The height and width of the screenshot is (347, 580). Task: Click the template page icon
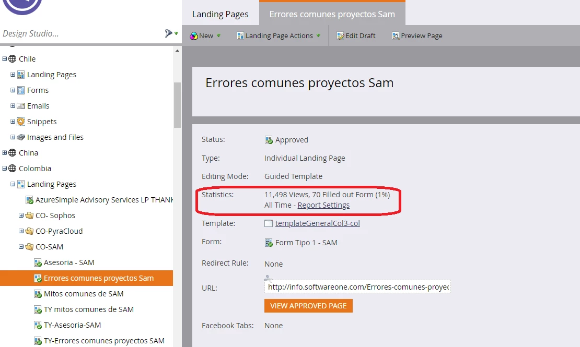coord(269,223)
